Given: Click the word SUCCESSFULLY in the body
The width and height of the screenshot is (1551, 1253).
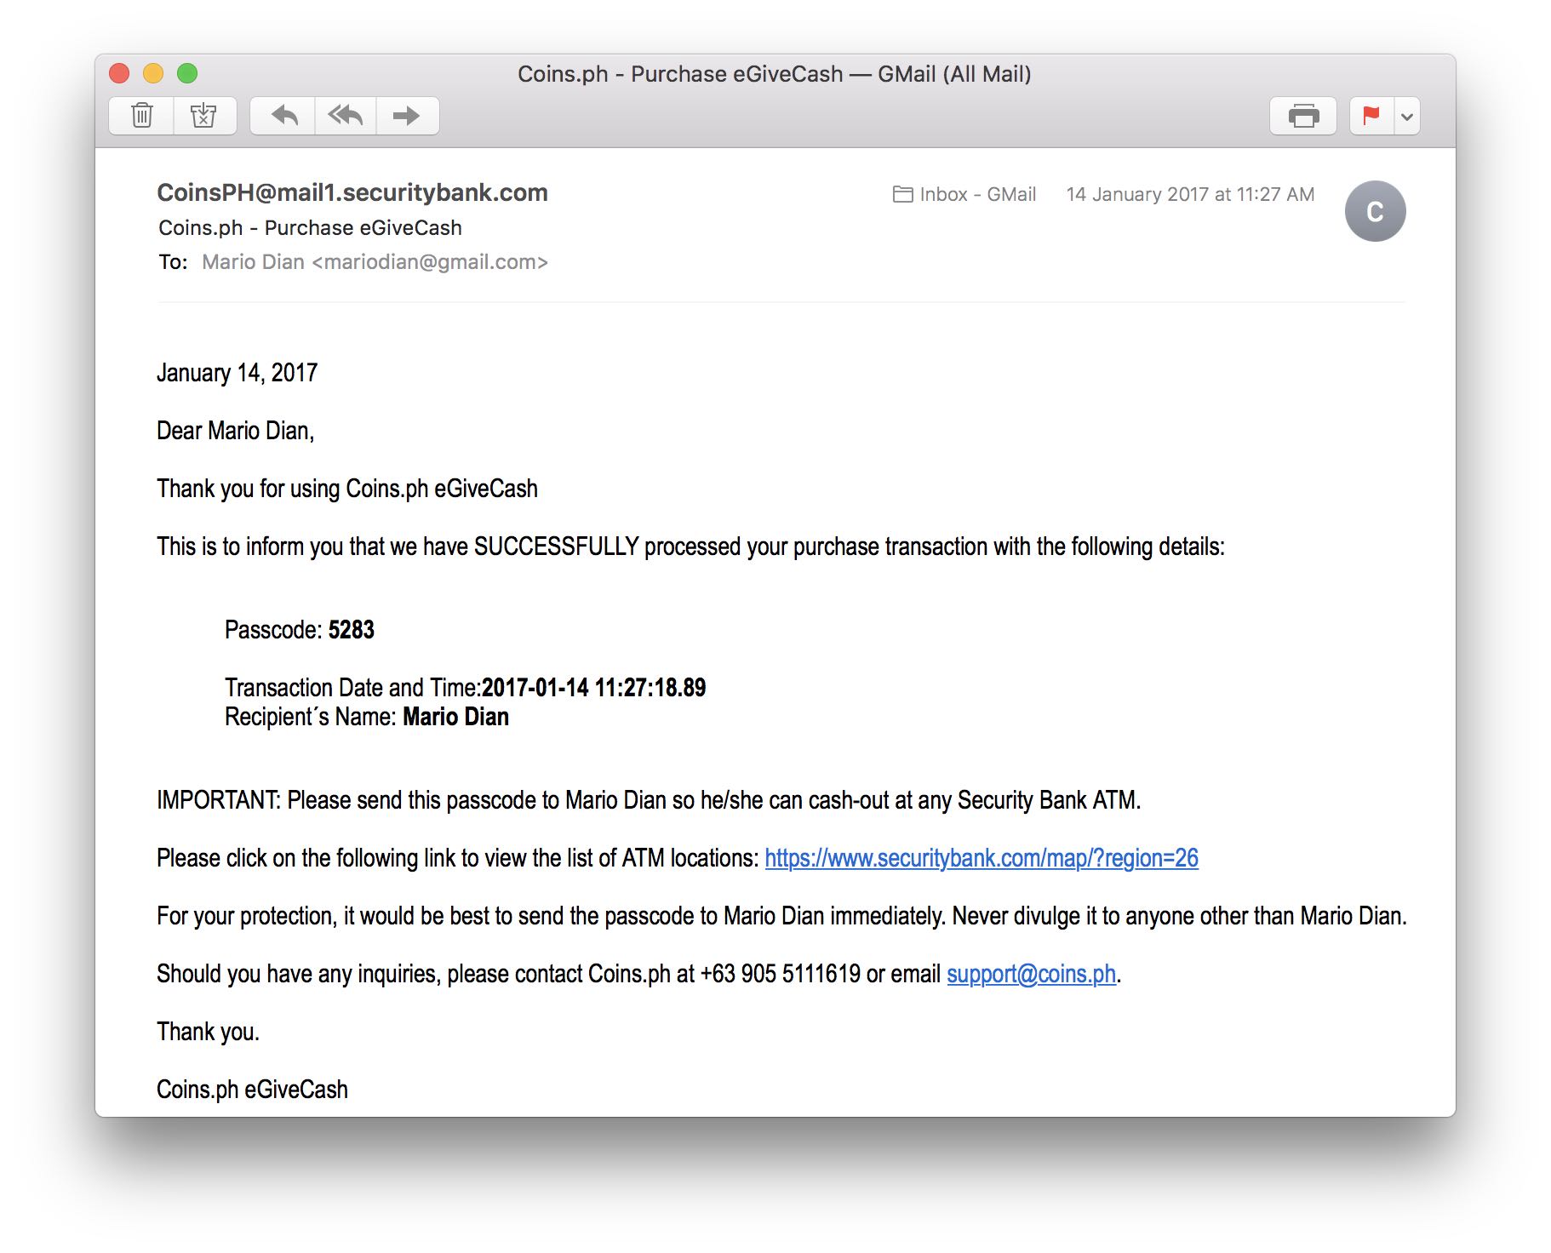Looking at the screenshot, I should coord(556,546).
